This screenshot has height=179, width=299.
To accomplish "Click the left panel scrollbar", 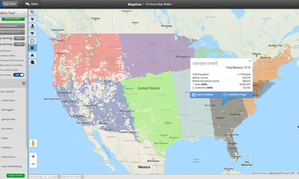I will (26, 95).
